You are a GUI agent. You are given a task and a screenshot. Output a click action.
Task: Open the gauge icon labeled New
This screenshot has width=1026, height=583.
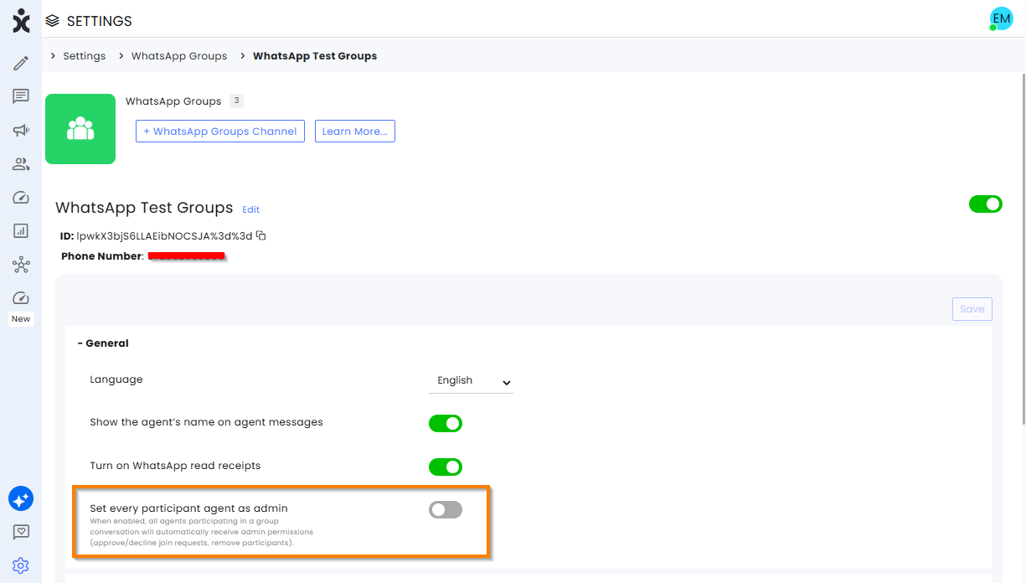(21, 298)
